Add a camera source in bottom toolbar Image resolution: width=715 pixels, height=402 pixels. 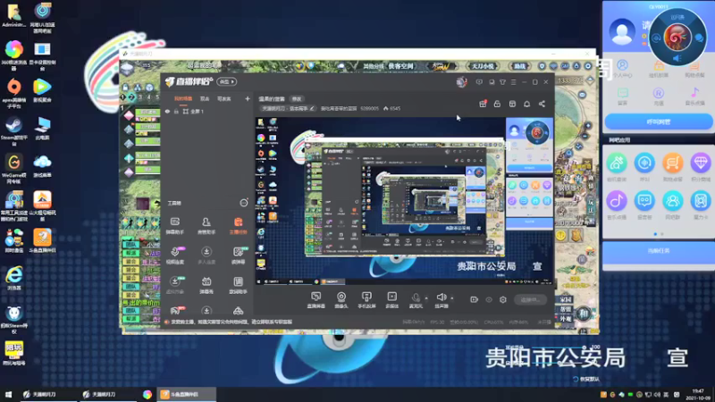tap(341, 300)
